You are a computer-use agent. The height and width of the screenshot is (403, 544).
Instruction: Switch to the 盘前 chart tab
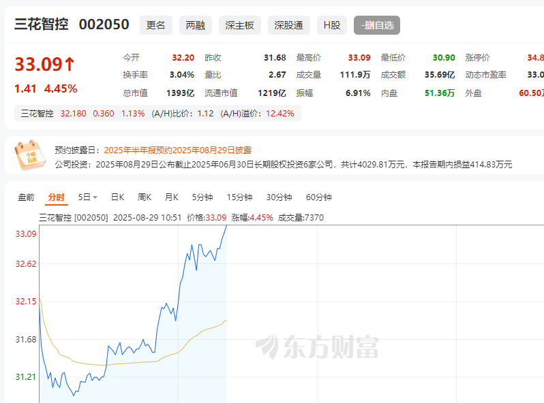click(26, 197)
